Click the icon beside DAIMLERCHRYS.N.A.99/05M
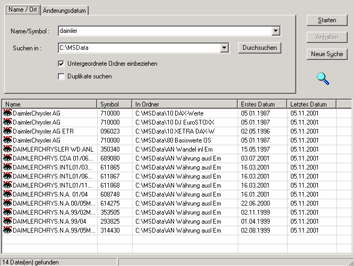Screen dimensions: 354x266 [x=7, y=230]
